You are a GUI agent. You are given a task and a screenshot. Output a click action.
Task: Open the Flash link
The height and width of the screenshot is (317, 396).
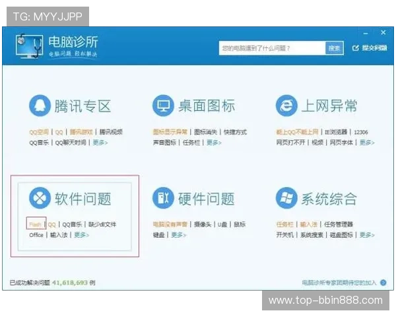[36, 225]
